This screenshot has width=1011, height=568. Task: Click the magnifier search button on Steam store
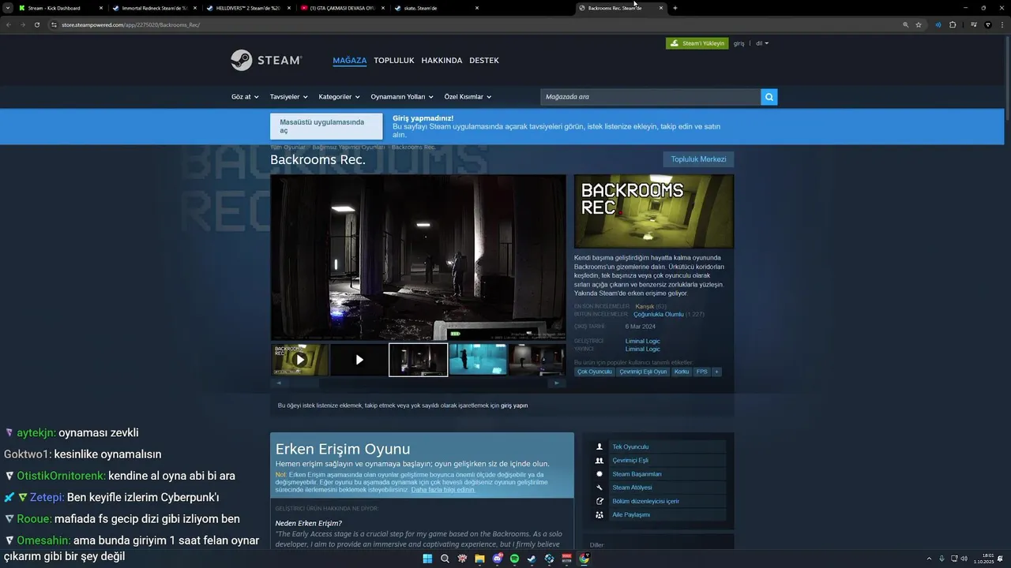pyautogui.click(x=769, y=97)
